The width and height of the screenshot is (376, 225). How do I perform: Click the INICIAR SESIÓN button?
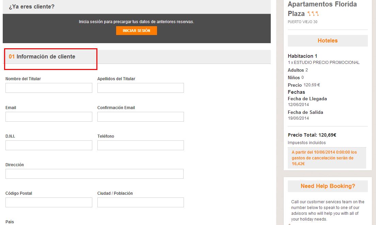(137, 31)
